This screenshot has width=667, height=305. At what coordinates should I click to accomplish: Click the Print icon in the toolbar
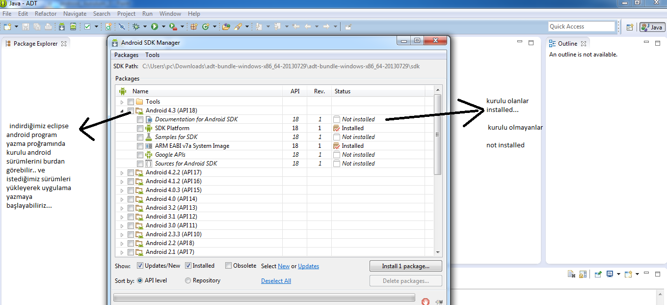[x=49, y=27]
